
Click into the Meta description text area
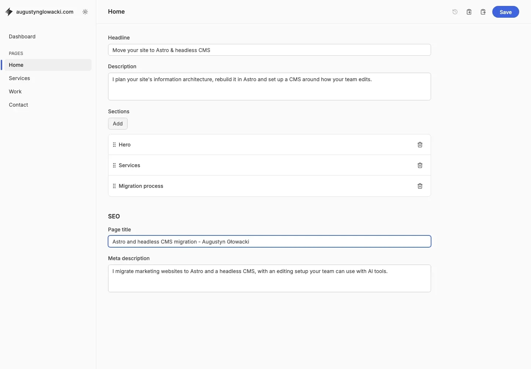(x=269, y=278)
